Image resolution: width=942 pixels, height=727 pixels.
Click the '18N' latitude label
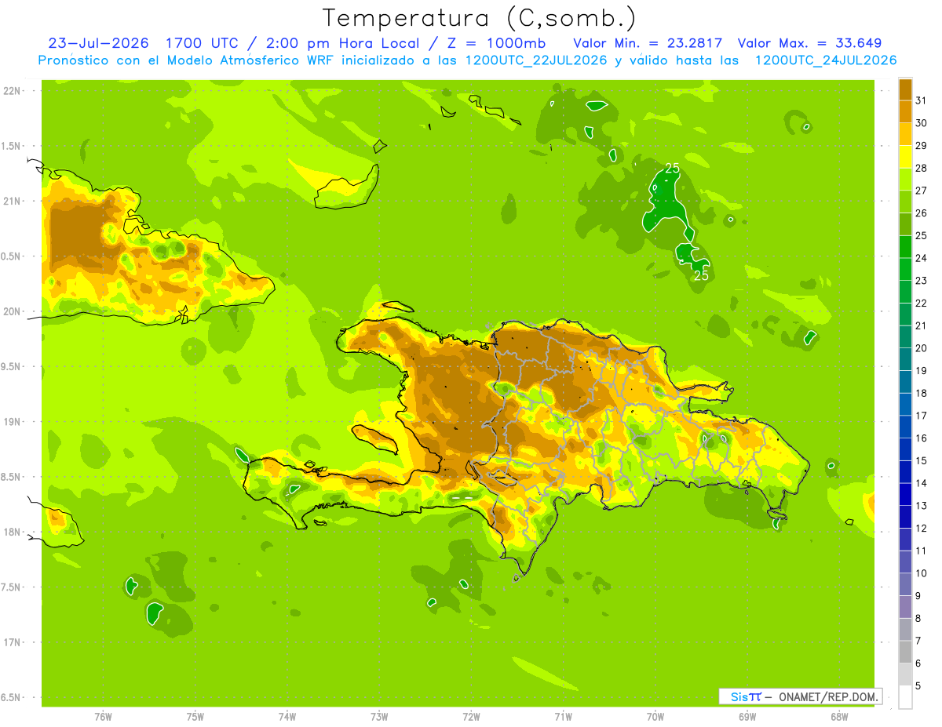12,532
